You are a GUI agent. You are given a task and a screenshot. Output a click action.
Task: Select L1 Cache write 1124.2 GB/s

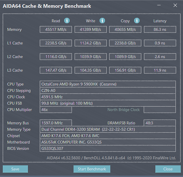(91, 43)
